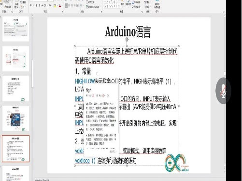Open the shapes gallery in the ribbon
The width and height of the screenshot is (242, 181).
point(111,4)
